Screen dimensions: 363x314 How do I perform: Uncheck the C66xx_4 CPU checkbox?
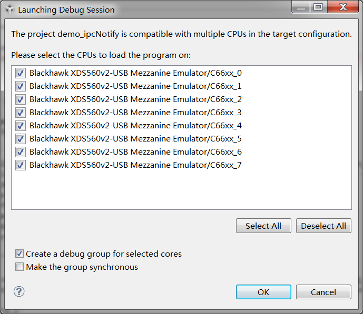[x=21, y=126]
